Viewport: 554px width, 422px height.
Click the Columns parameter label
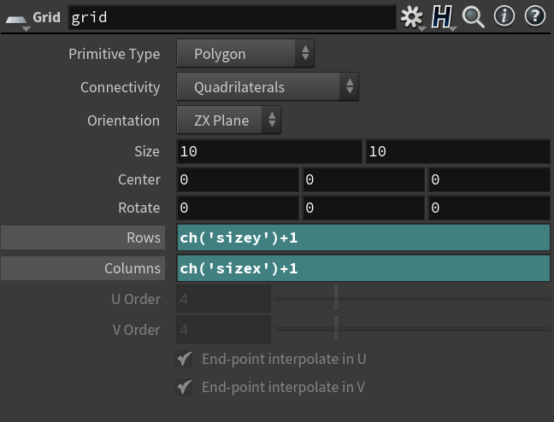pos(83,268)
